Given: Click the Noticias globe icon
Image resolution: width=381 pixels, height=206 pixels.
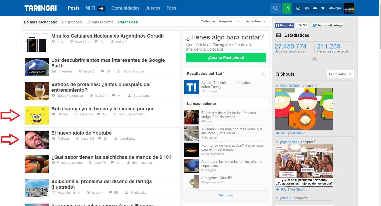Looking at the screenshot, I should pos(54,139).
